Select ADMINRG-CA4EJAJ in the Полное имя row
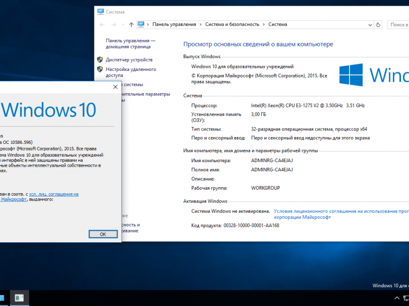 coord(272,170)
